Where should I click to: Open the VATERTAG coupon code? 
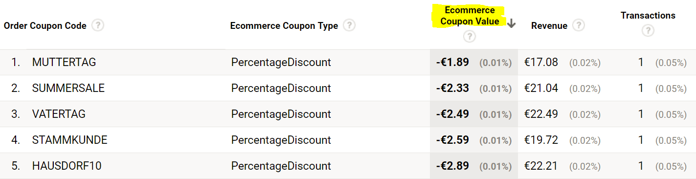(59, 114)
